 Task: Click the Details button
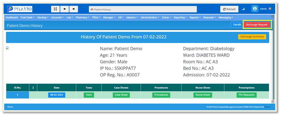tap(237, 25)
